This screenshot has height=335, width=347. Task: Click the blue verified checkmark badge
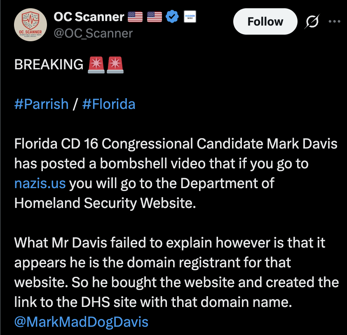pyautogui.click(x=172, y=16)
